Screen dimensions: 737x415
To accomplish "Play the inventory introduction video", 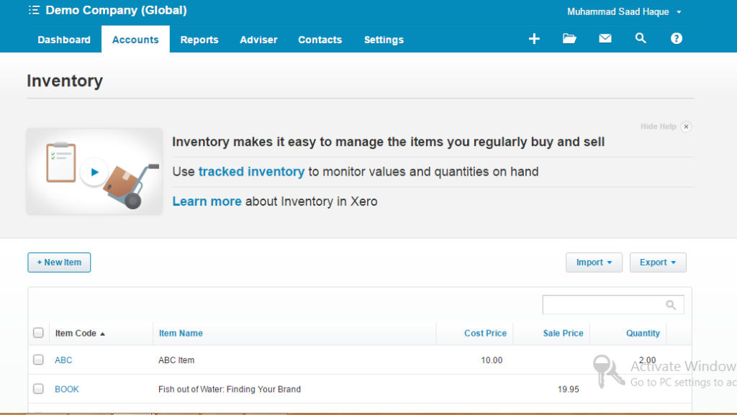I will click(94, 171).
